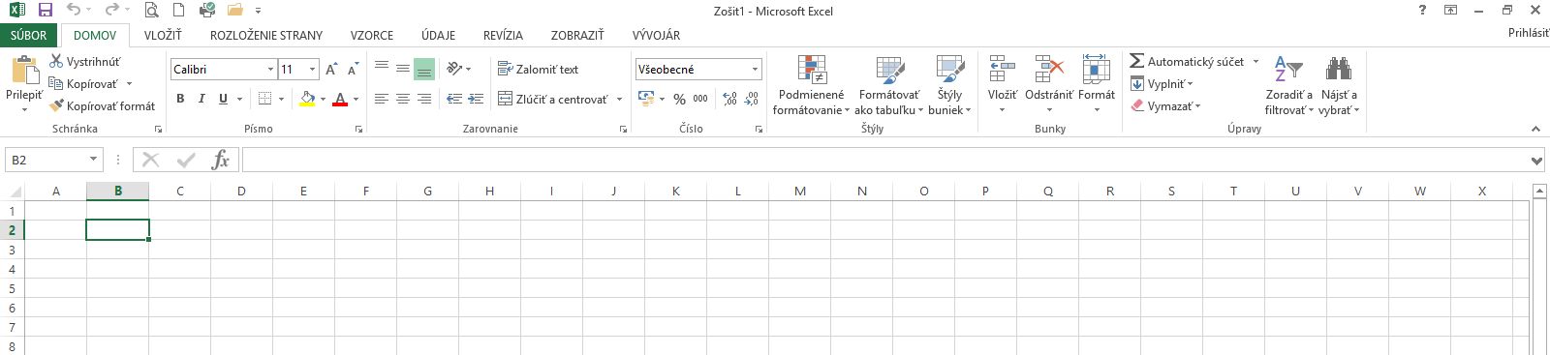Click the Vystrihnúť scissors icon

pyautogui.click(x=56, y=62)
